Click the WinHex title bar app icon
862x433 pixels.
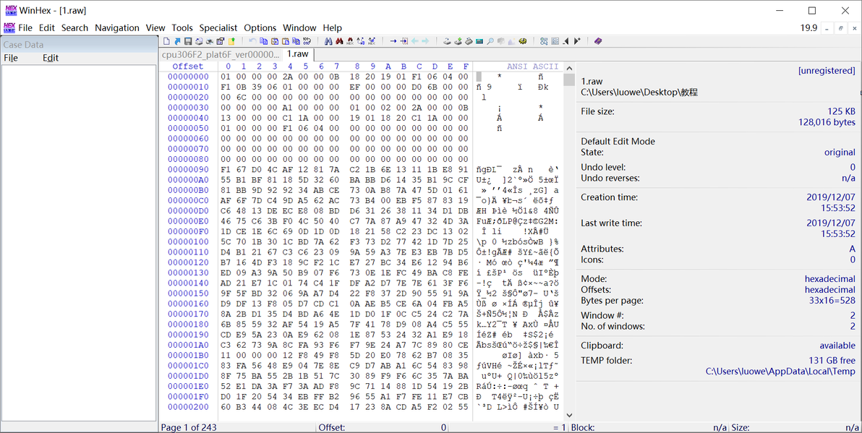(10, 10)
